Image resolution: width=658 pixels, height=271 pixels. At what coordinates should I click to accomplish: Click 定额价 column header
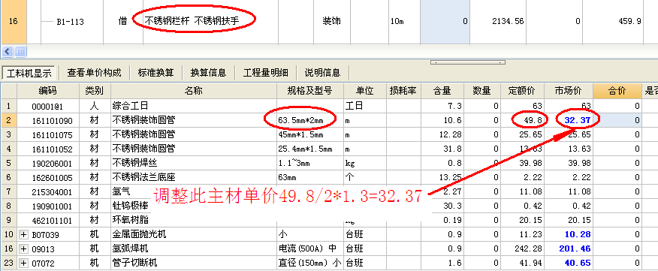pyautogui.click(x=522, y=90)
